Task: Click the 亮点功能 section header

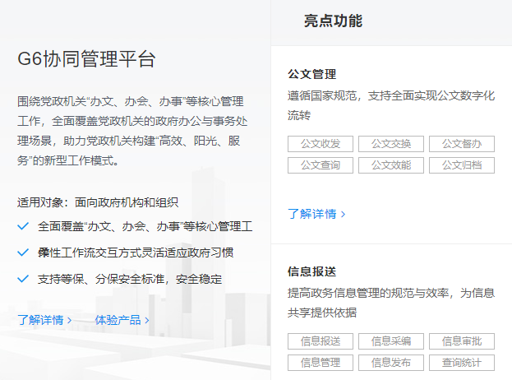Action: (333, 21)
